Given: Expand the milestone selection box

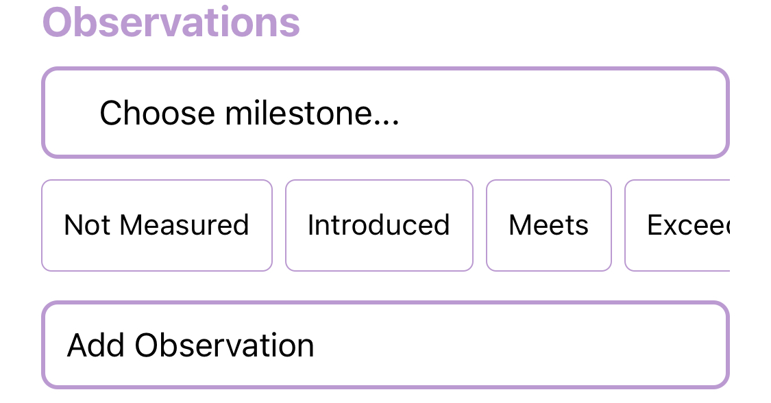Looking at the screenshot, I should click(x=385, y=112).
